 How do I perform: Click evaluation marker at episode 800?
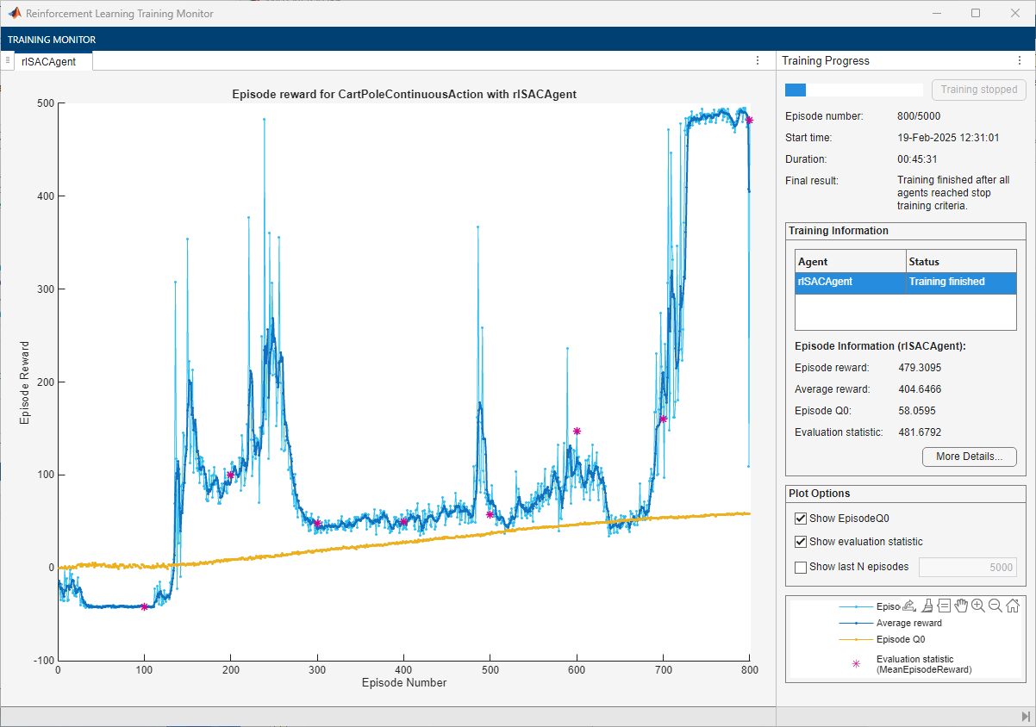pos(749,120)
